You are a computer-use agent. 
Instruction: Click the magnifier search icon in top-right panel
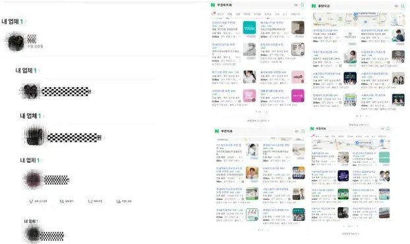click(x=402, y=6)
